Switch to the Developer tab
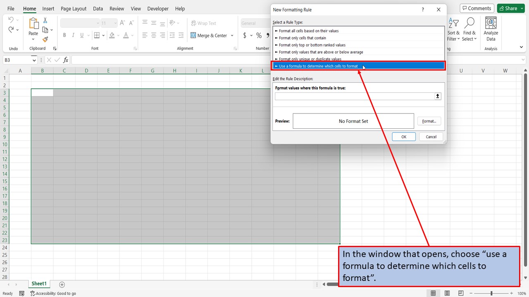The width and height of the screenshot is (529, 297). click(157, 8)
